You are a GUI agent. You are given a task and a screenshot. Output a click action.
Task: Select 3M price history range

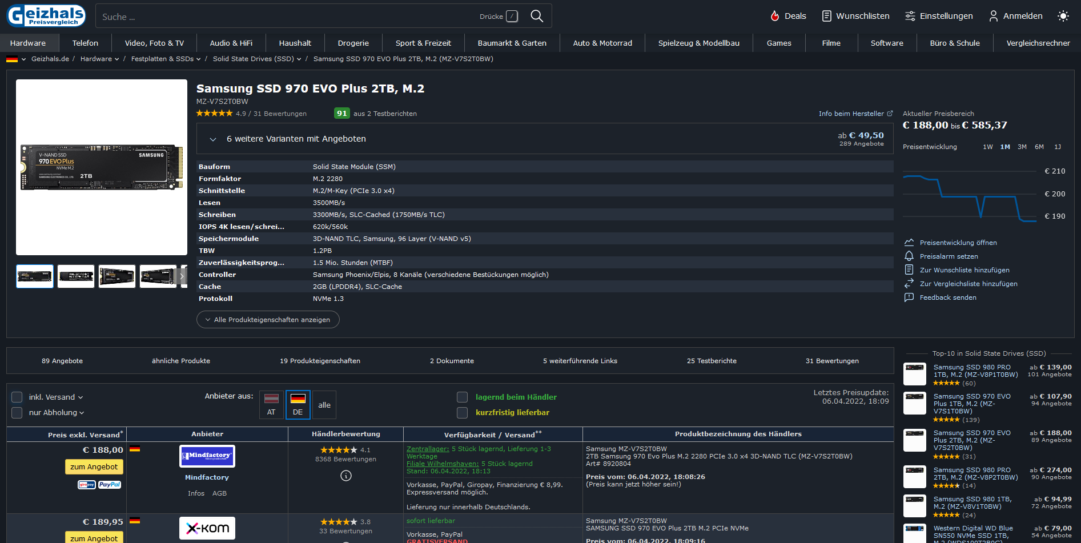[x=1022, y=147]
